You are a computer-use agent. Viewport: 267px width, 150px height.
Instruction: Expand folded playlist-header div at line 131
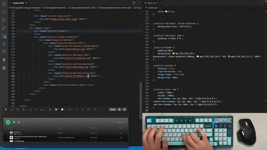point(17,31)
